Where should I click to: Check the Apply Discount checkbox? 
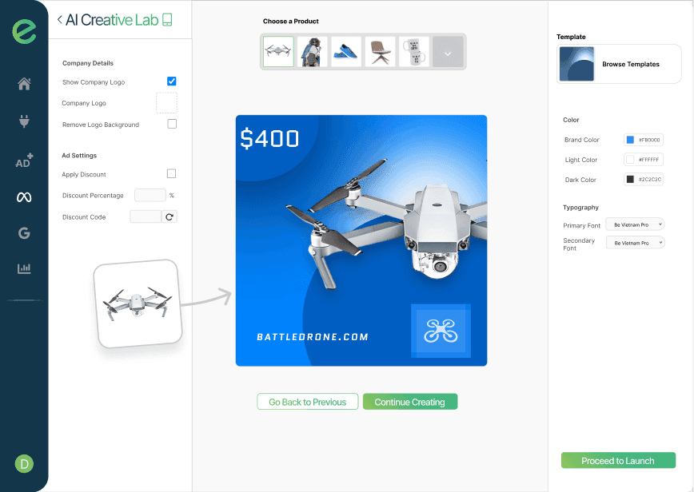pos(171,173)
